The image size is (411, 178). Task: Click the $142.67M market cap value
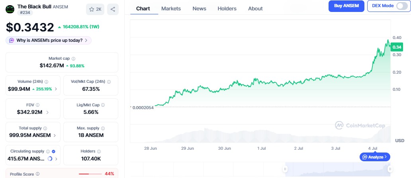(52, 66)
